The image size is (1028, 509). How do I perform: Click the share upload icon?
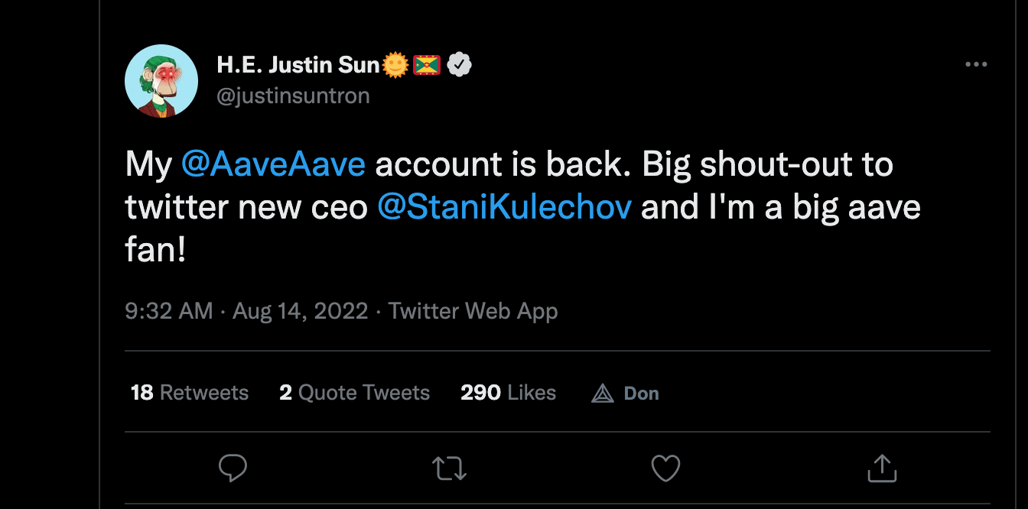tap(881, 468)
